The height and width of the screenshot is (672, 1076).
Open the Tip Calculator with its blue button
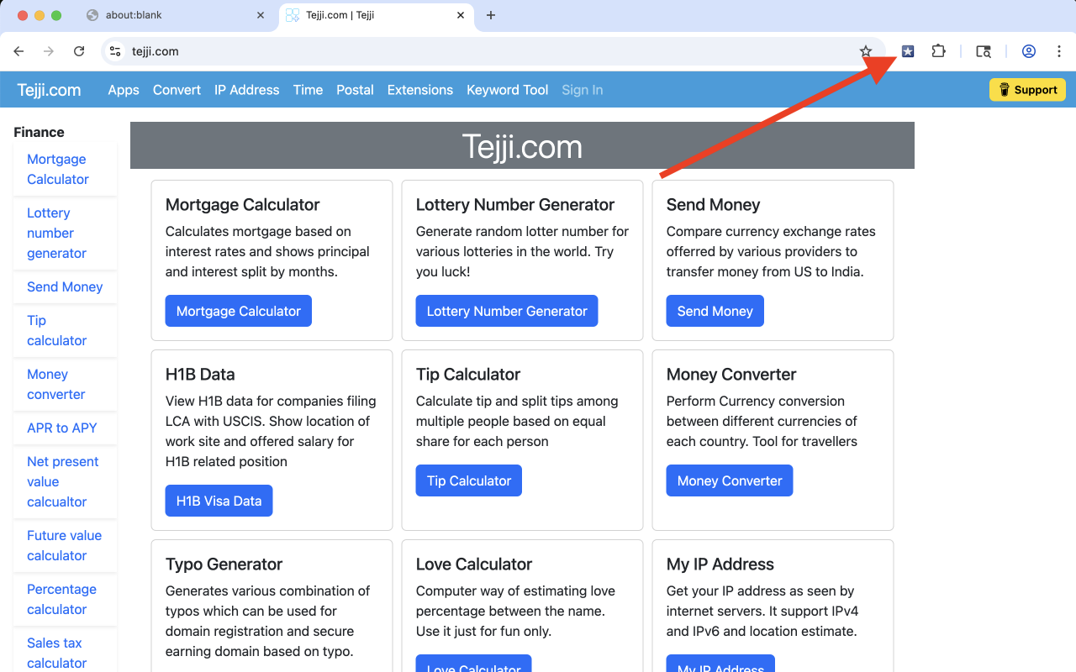pos(468,480)
